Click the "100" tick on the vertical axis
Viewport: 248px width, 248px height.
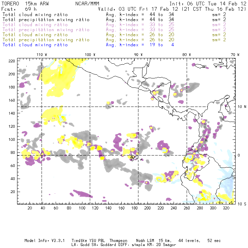click(x=12, y=139)
